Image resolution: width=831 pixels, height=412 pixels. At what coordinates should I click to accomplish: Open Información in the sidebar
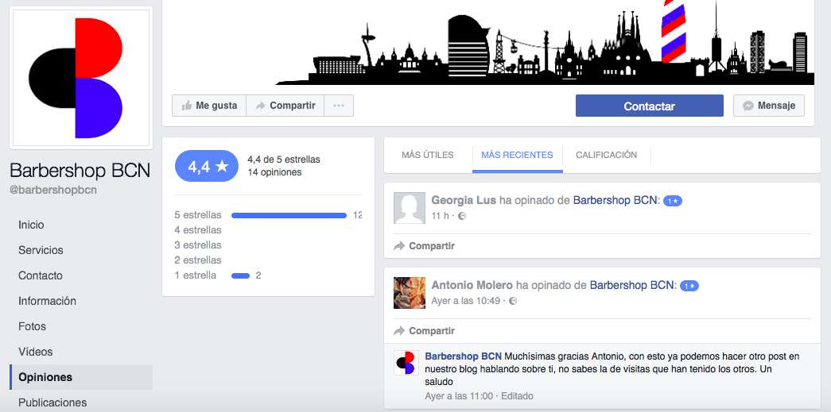click(x=47, y=301)
